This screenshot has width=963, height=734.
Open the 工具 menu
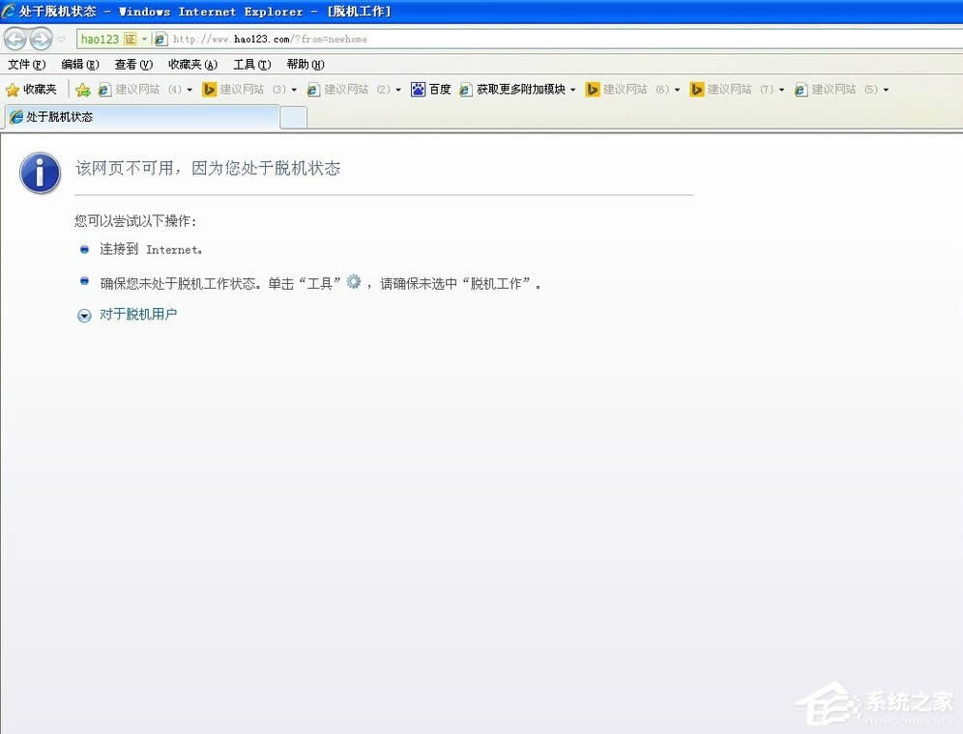click(250, 65)
